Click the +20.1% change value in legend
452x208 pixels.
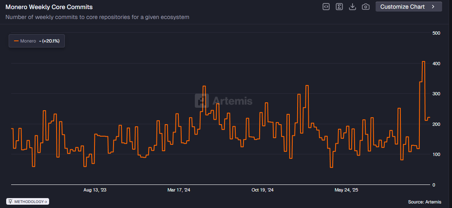(x=50, y=41)
